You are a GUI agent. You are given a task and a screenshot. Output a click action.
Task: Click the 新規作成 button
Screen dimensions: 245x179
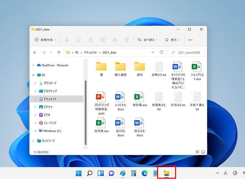(x=45, y=40)
